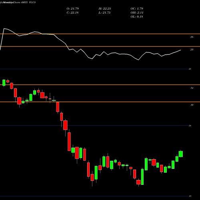Click the "OL: 0.18" value
Screen dimensions: 200x200
[137, 17]
